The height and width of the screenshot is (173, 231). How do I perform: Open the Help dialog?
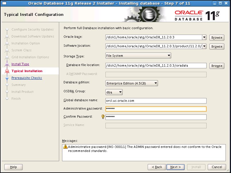click(x=13, y=167)
